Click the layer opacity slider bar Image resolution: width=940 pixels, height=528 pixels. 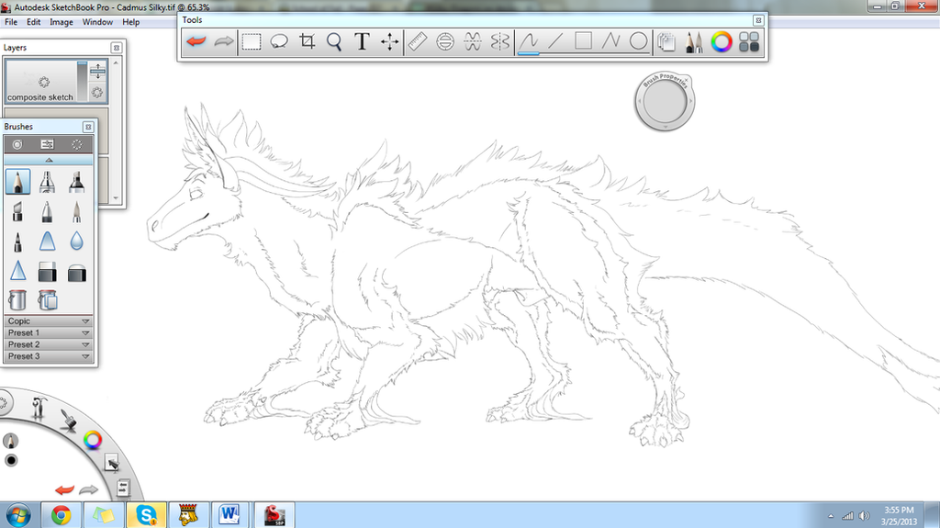coord(82,81)
